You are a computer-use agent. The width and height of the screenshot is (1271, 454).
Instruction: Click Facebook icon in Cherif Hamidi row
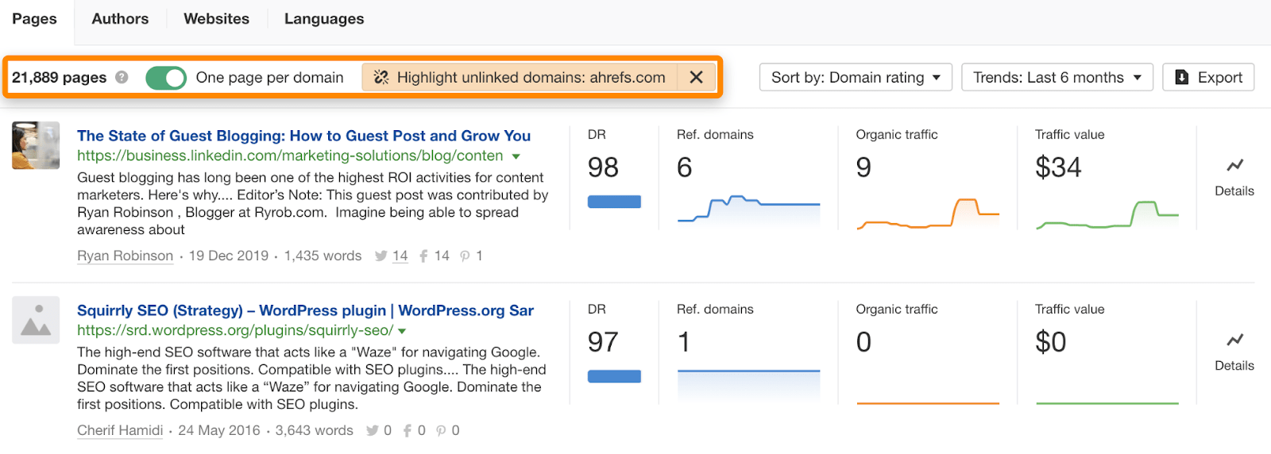point(407,430)
